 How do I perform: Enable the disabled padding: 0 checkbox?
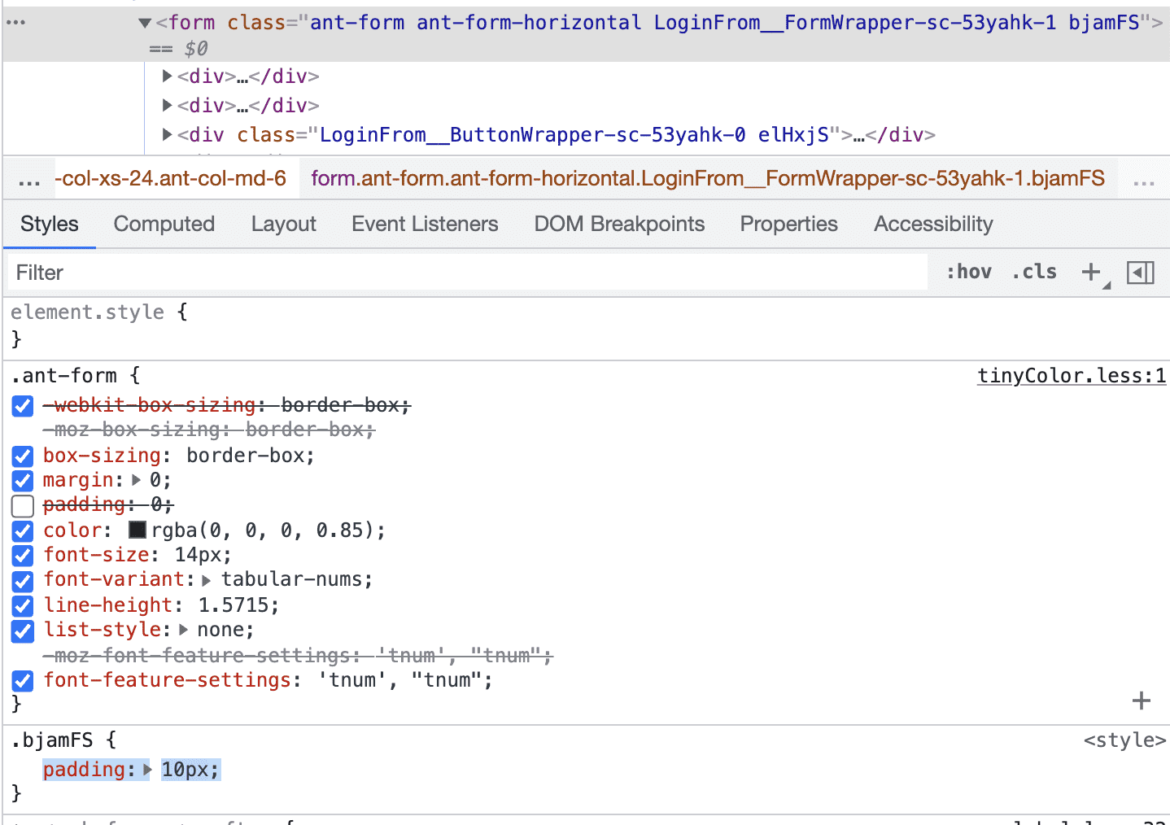(x=23, y=505)
